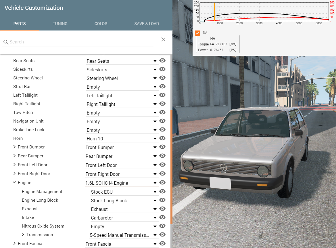This screenshot has height=248, width=336.
Task: Open the Stock ECU dropdown
Action: (x=124, y=192)
